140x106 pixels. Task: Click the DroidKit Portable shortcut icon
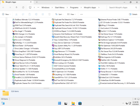click(x=13, y=78)
